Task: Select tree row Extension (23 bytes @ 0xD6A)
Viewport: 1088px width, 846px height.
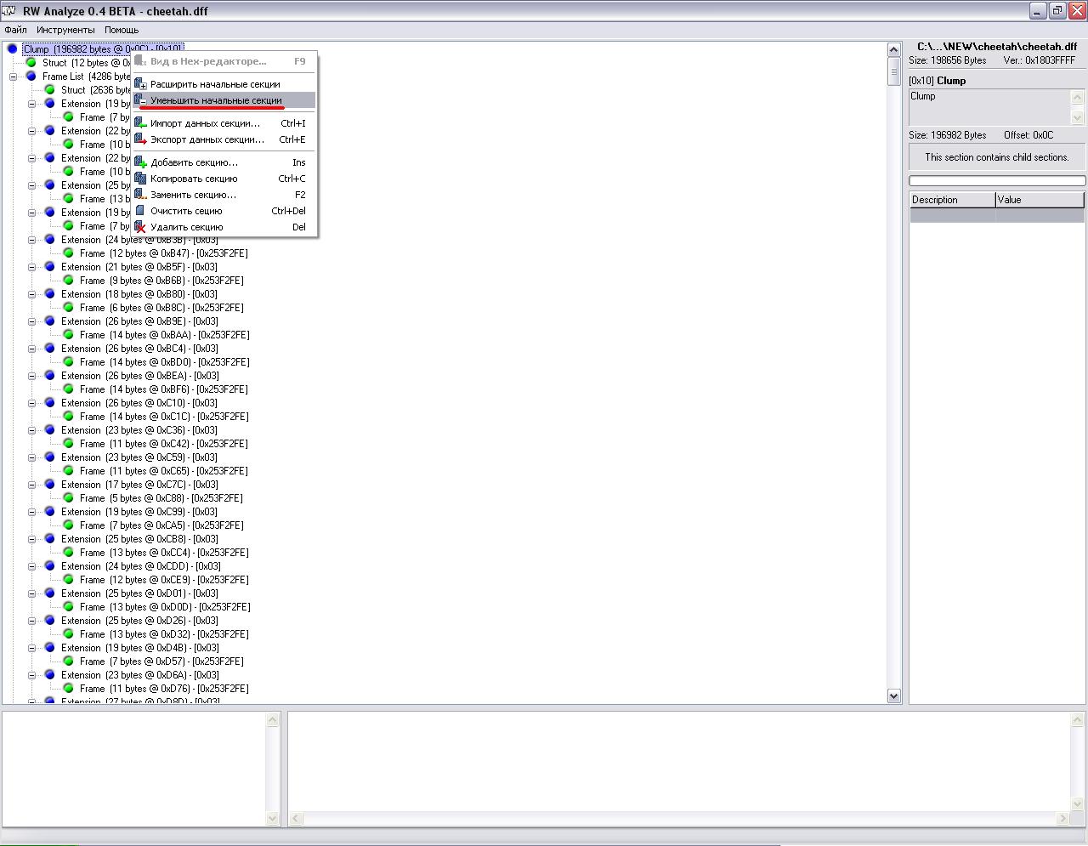Action: 140,675
